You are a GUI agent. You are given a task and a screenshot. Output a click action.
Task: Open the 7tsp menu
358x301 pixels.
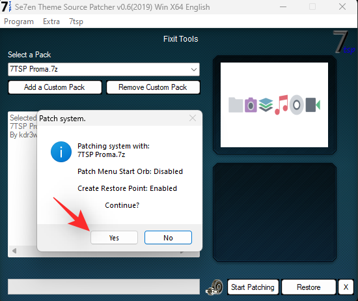point(76,21)
